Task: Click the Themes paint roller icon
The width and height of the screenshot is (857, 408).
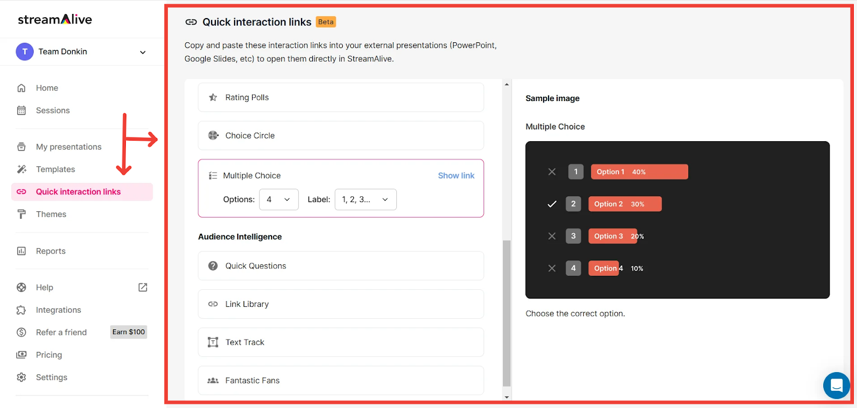Action: point(21,214)
